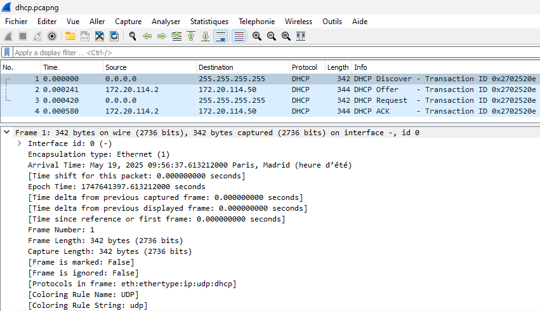The width and height of the screenshot is (540, 311).
Task: Sort by the Protocol column header
Action: pyautogui.click(x=307, y=67)
